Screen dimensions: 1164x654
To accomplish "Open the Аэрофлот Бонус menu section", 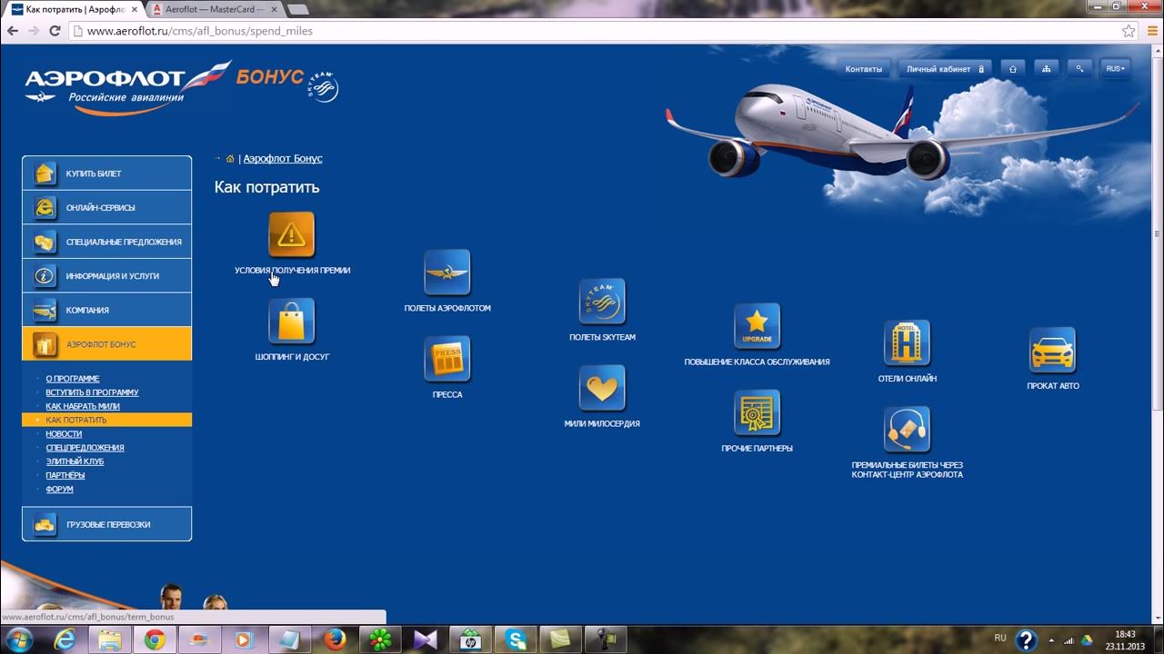I will click(x=107, y=344).
